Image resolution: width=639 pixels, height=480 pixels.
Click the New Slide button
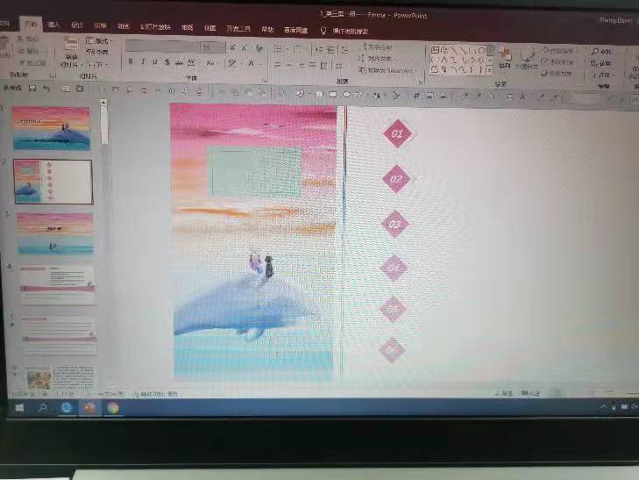coord(71,52)
